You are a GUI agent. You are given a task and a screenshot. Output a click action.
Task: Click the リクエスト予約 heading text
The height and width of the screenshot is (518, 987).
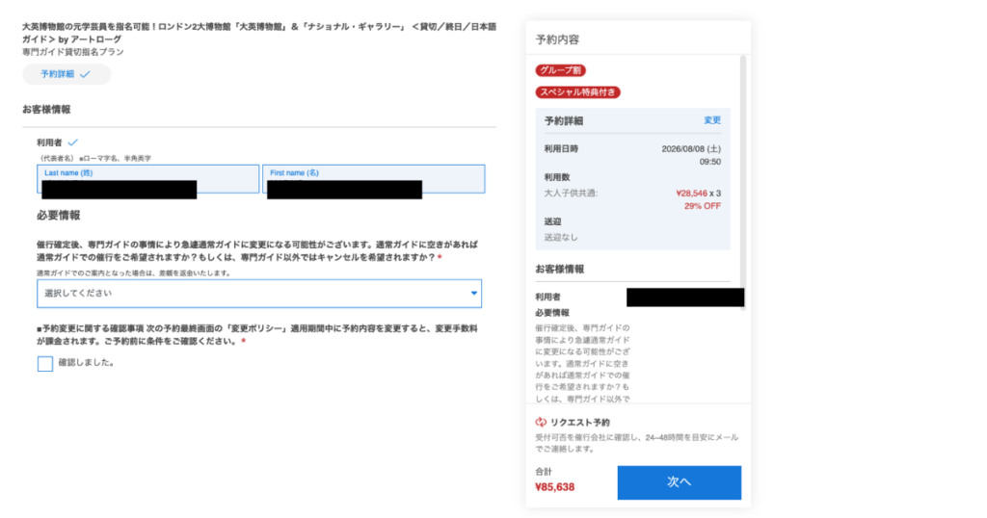[x=579, y=423]
